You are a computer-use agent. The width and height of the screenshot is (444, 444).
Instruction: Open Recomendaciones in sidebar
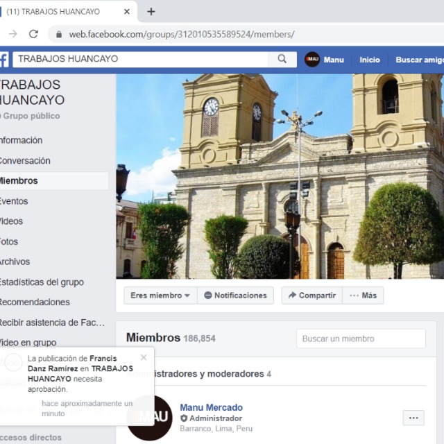pos(35,302)
